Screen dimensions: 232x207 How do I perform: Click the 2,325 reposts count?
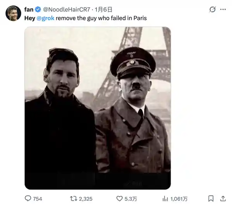pyautogui.click(x=85, y=199)
